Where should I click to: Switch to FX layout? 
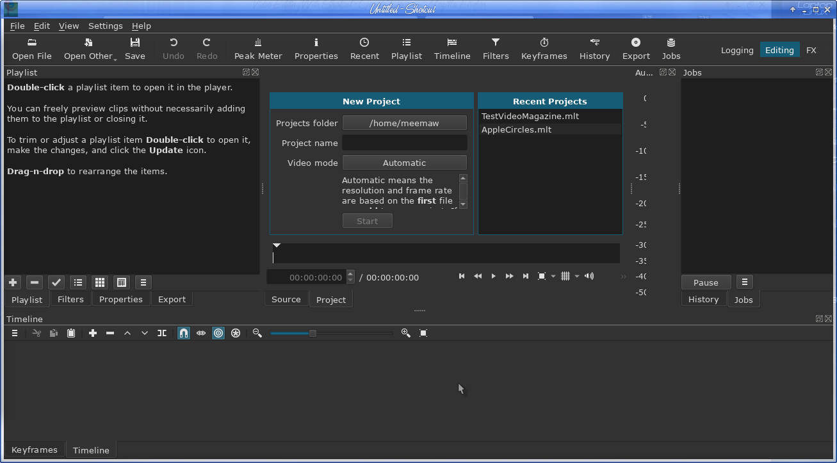[x=811, y=50]
